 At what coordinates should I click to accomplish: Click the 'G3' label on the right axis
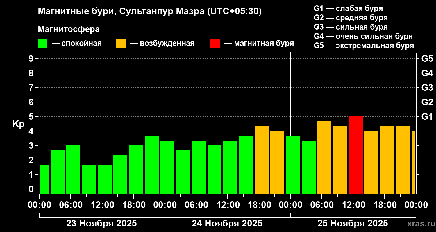coord(427,88)
